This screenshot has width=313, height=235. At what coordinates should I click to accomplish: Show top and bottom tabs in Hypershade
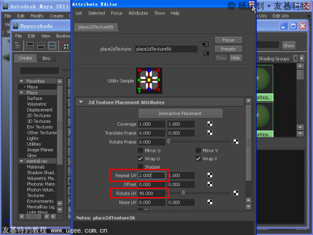(x=52, y=46)
